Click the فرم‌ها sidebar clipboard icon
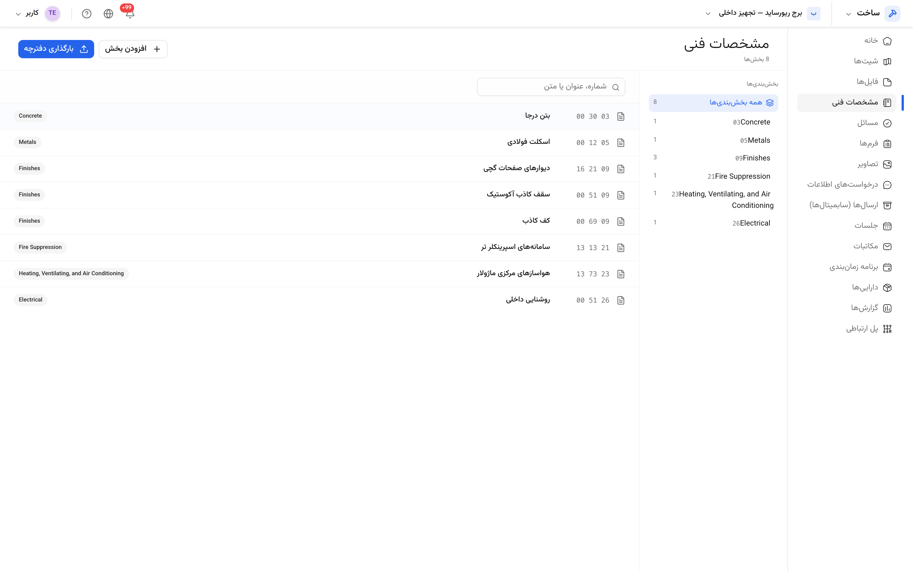 pos(887,144)
